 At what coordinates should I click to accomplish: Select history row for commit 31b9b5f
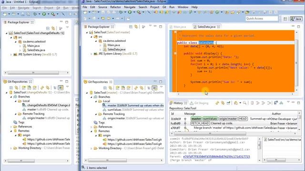(234, 119)
